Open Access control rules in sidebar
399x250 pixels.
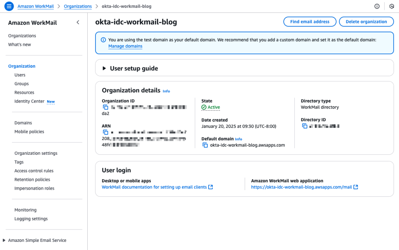coord(34,171)
